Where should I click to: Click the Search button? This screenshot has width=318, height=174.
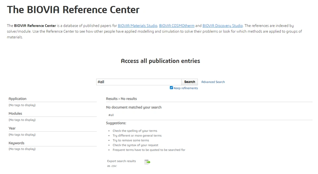[x=189, y=82]
